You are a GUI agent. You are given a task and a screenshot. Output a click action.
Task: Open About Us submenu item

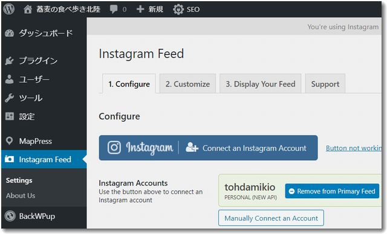click(21, 195)
